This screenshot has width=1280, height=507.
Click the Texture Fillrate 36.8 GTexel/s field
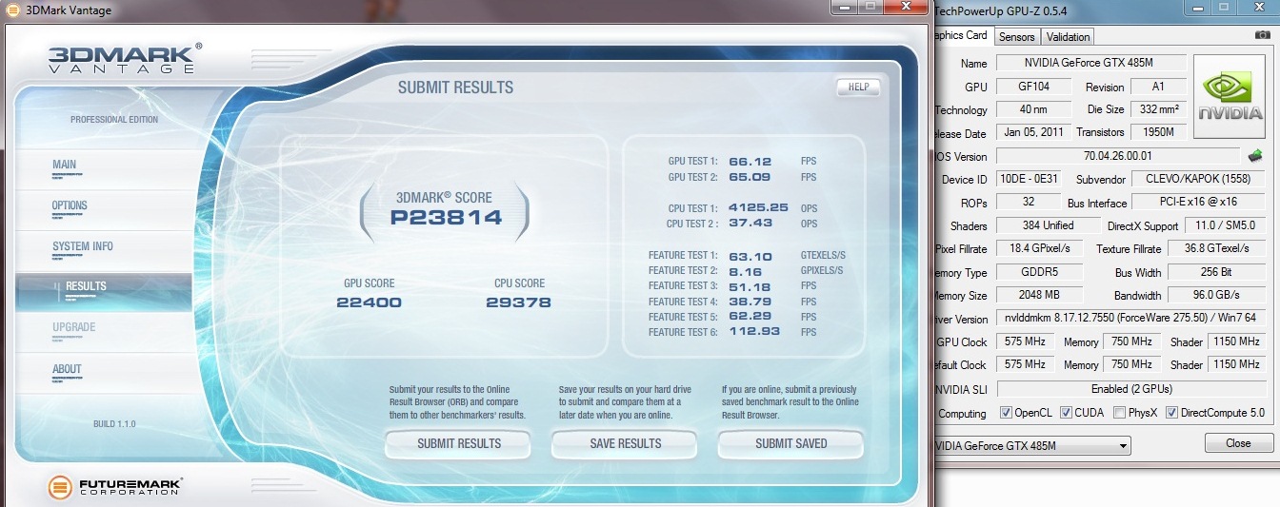pos(1215,249)
